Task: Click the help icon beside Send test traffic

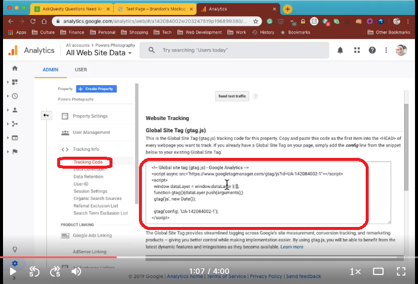Action: coord(256,96)
